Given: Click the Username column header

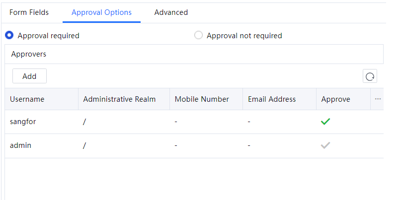Looking at the screenshot, I should [27, 99].
